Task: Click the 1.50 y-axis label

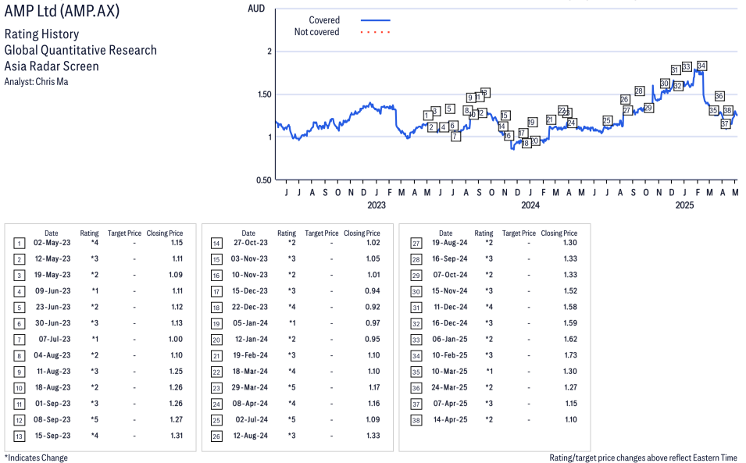Action: click(264, 94)
